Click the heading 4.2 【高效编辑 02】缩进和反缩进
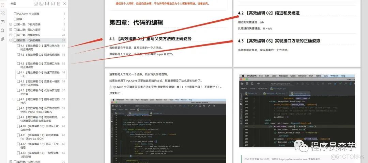 pos(269,13)
